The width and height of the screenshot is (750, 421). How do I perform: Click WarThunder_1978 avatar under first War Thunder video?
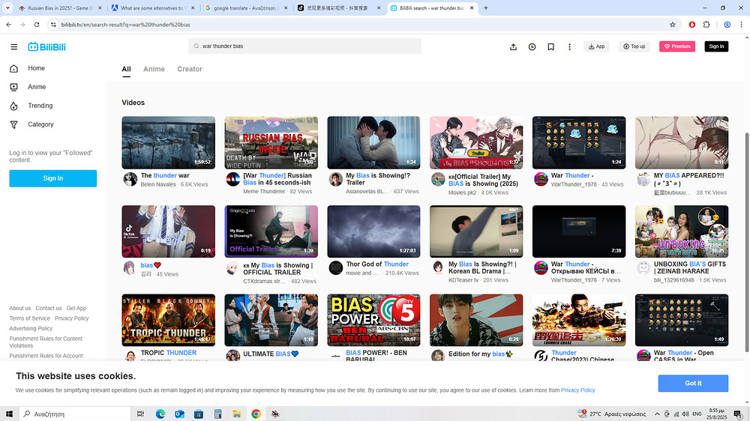pos(541,179)
